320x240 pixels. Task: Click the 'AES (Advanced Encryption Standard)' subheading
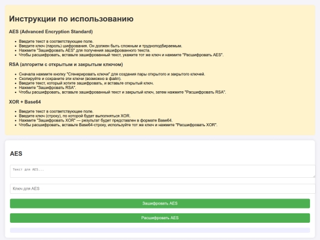tap(51, 31)
